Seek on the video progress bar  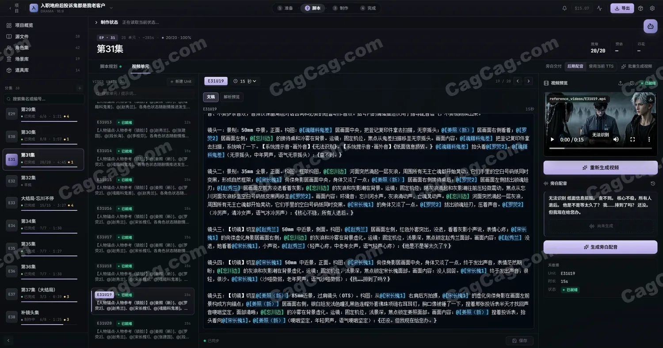(600, 148)
